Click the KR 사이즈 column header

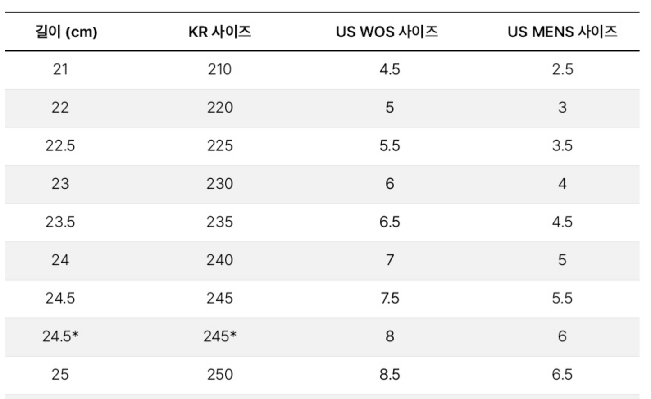click(220, 32)
